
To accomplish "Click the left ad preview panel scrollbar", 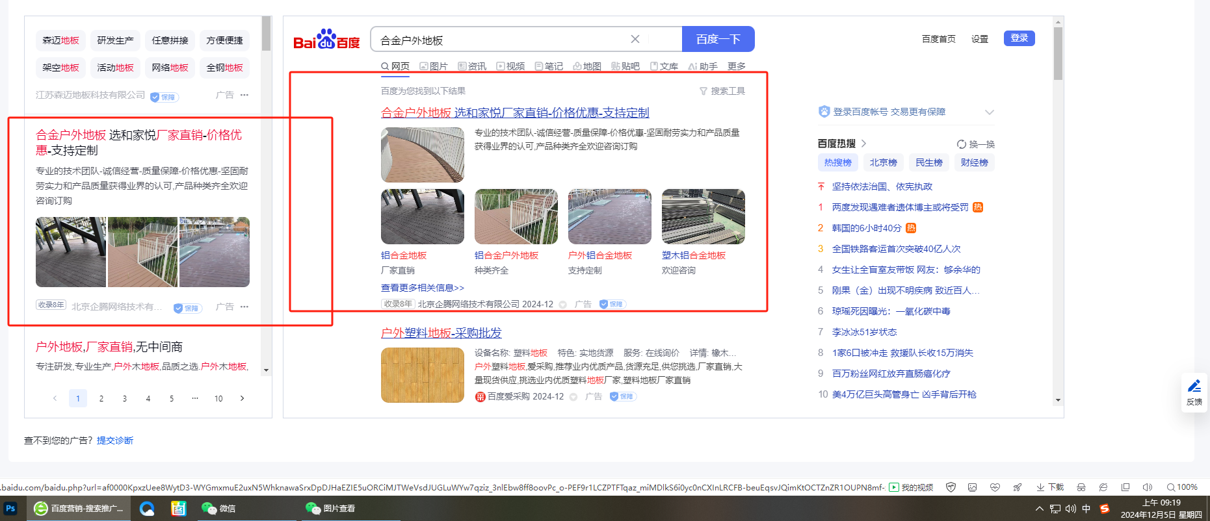I will point(267,34).
